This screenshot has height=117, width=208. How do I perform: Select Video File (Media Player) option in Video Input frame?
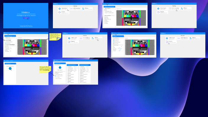[109, 13]
